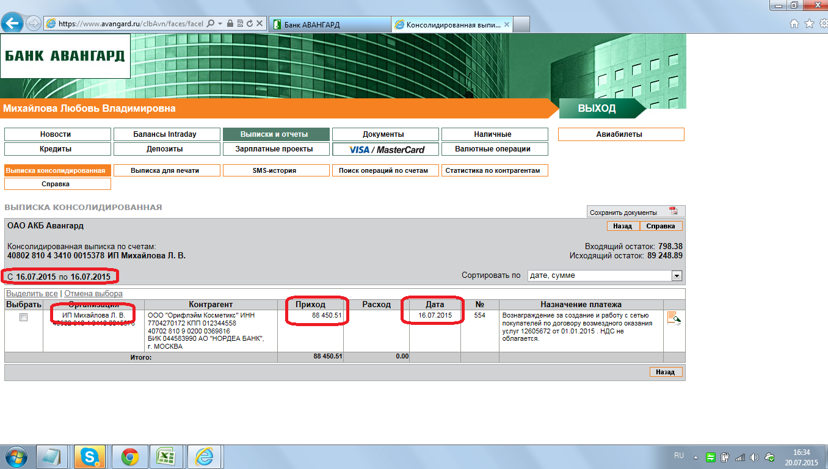
Task: Open the network signal tray icon
Action: 739,457
